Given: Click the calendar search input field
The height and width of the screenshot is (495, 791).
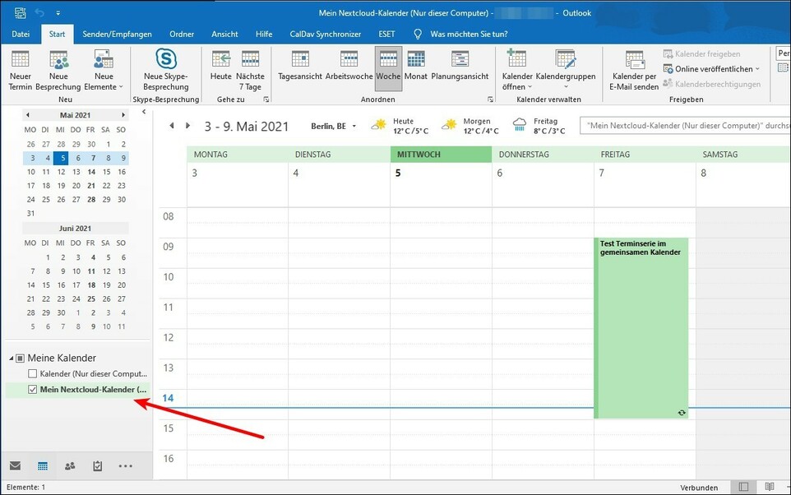Looking at the screenshot, I should pyautogui.click(x=682, y=127).
